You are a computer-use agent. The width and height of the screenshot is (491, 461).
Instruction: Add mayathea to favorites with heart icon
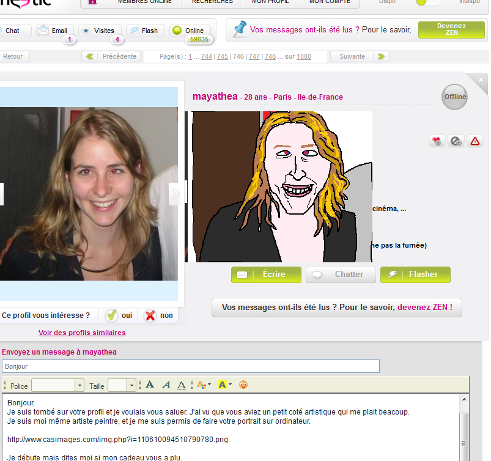[x=436, y=141]
